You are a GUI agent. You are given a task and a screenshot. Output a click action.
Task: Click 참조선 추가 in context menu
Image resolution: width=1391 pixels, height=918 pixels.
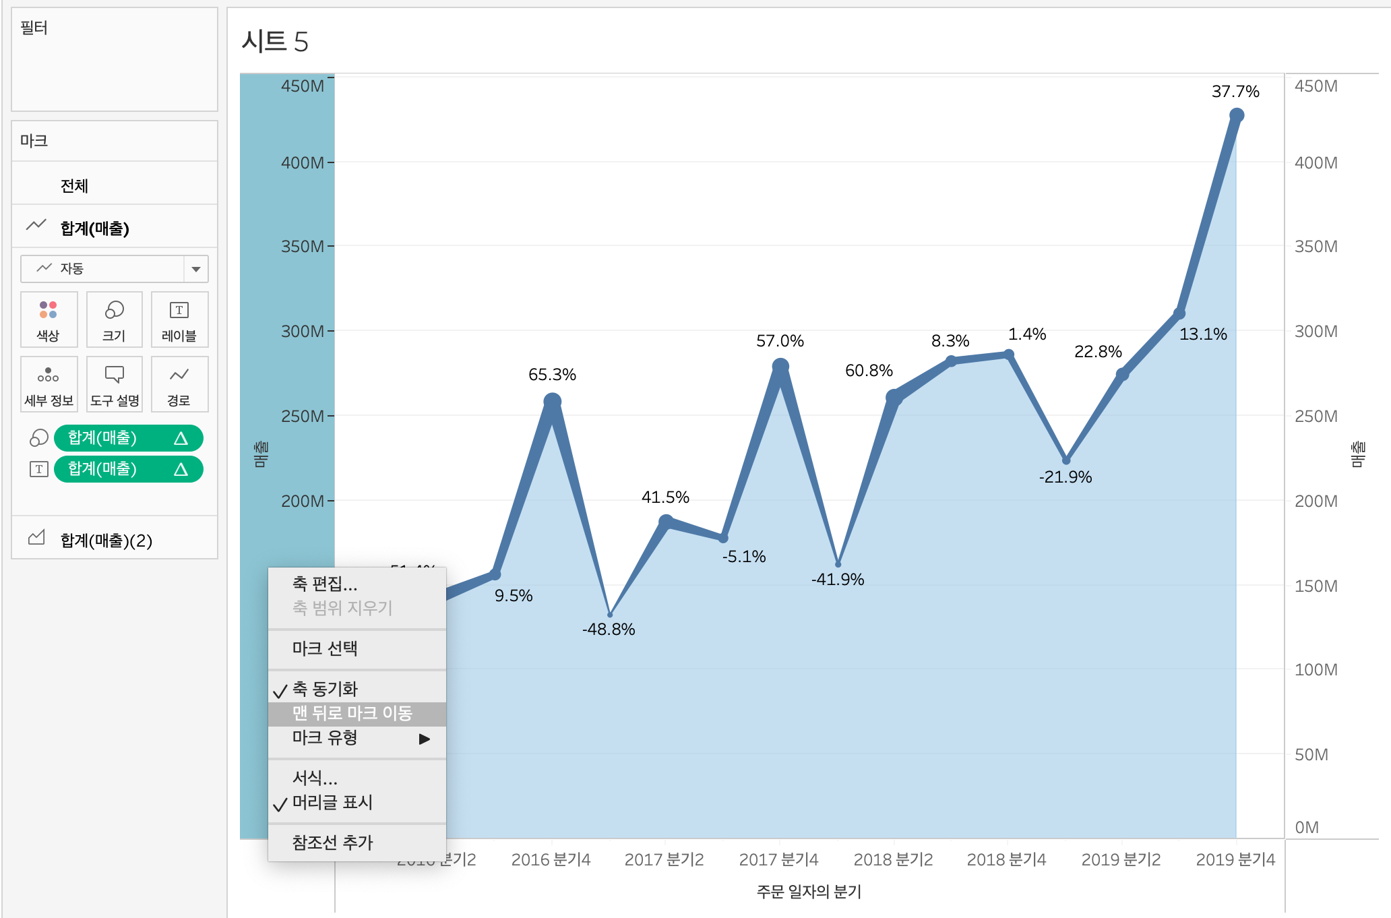332,843
